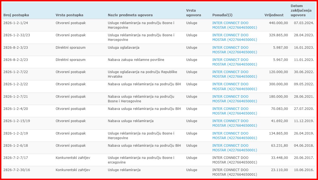The width and height of the screenshot is (318, 180).
Task: Open INTER CONNECT link in row 2826-1-2-15/19
Action: point(235,123)
